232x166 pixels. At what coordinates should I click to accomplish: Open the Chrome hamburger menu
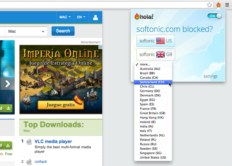pyautogui.click(x=227, y=5)
